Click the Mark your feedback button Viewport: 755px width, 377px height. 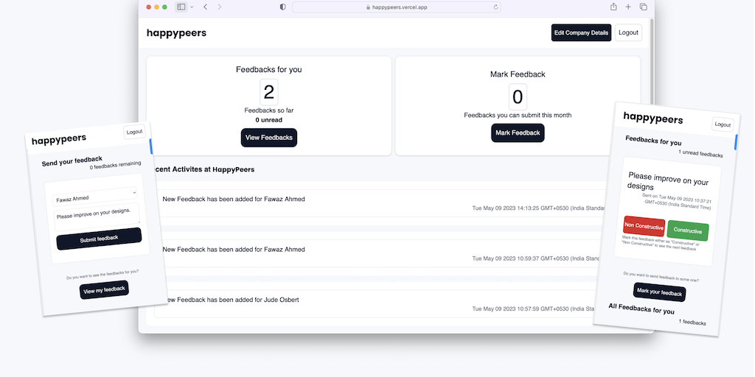(660, 292)
